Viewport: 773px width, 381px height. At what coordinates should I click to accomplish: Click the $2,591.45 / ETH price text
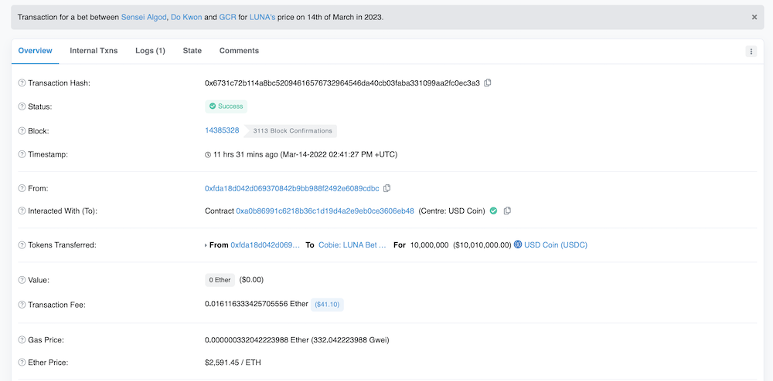(x=233, y=362)
